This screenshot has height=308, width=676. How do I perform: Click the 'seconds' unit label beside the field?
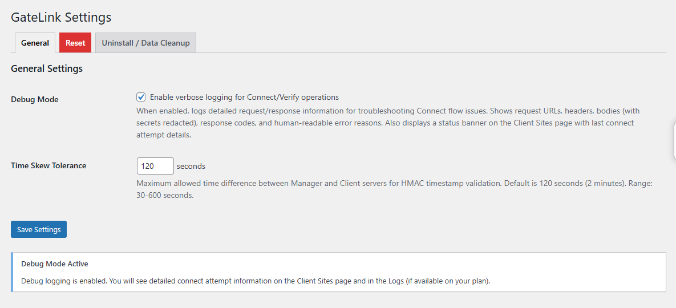click(x=191, y=166)
